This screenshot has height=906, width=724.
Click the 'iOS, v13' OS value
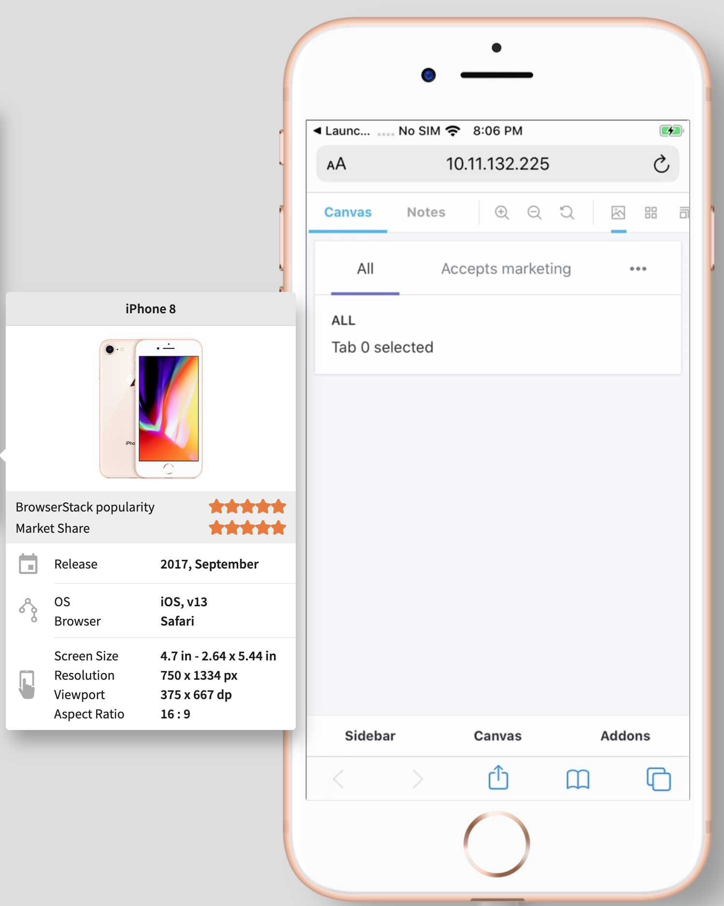tap(184, 602)
